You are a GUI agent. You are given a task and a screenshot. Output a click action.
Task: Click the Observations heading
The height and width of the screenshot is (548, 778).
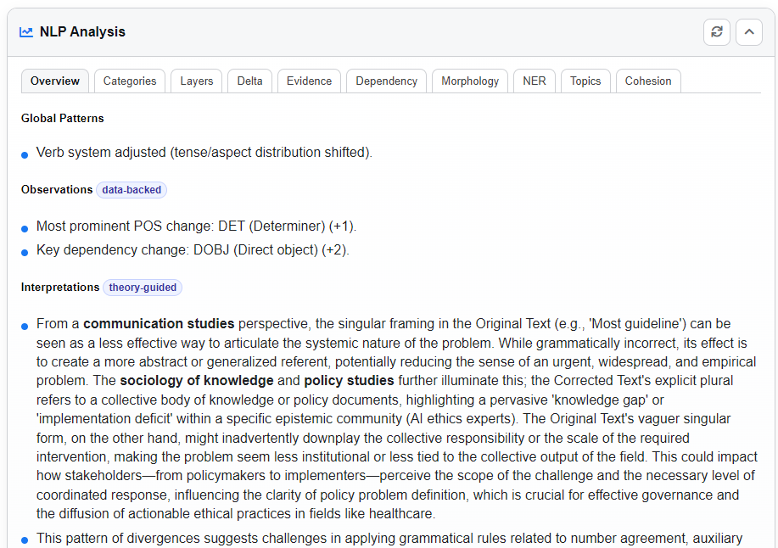pyautogui.click(x=57, y=190)
